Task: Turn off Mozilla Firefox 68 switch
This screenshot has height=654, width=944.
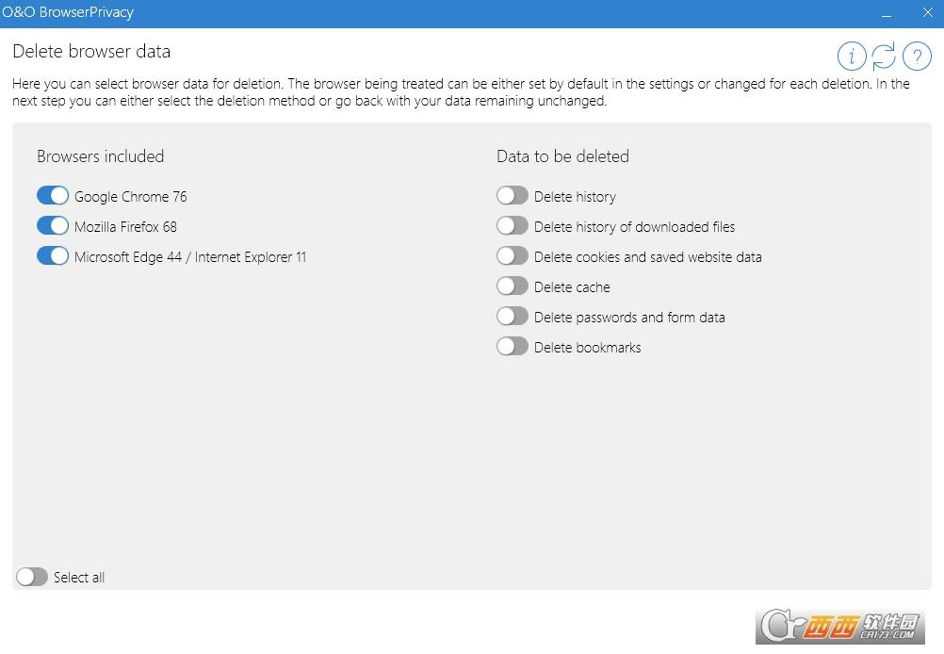Action: click(53, 226)
